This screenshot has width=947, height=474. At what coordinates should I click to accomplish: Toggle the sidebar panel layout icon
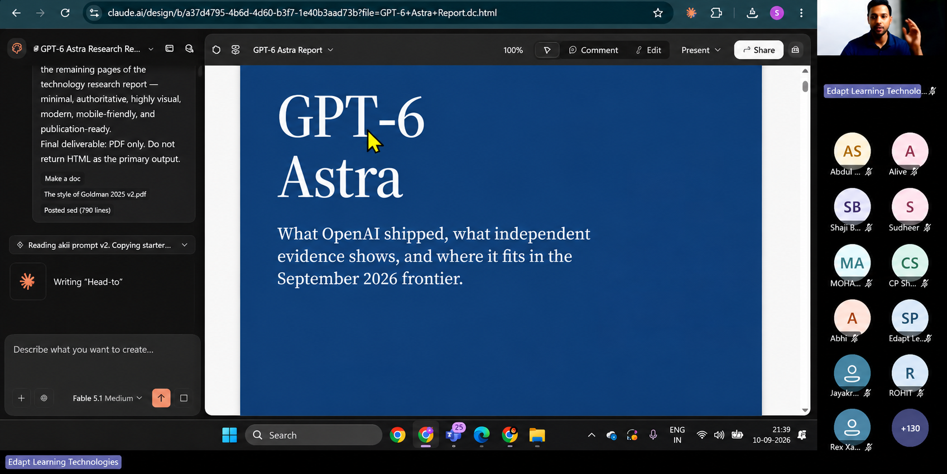[170, 49]
